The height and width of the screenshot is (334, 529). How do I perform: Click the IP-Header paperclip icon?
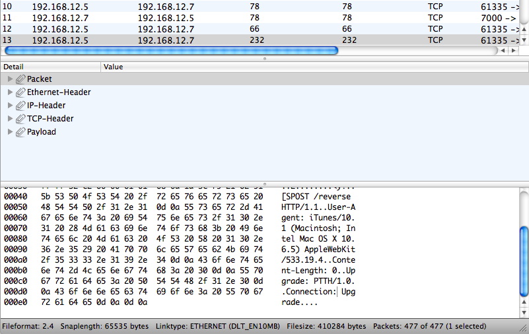[20, 105]
